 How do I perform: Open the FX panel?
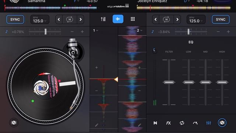click(169, 123)
